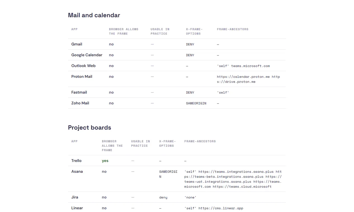Click mail table's 'Browser allows the frame' header
This screenshot has width=354, height=212.
click(124, 32)
